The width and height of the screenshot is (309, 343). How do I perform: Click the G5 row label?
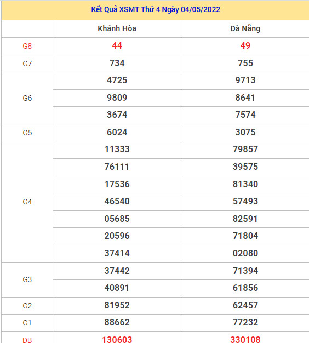(27, 133)
